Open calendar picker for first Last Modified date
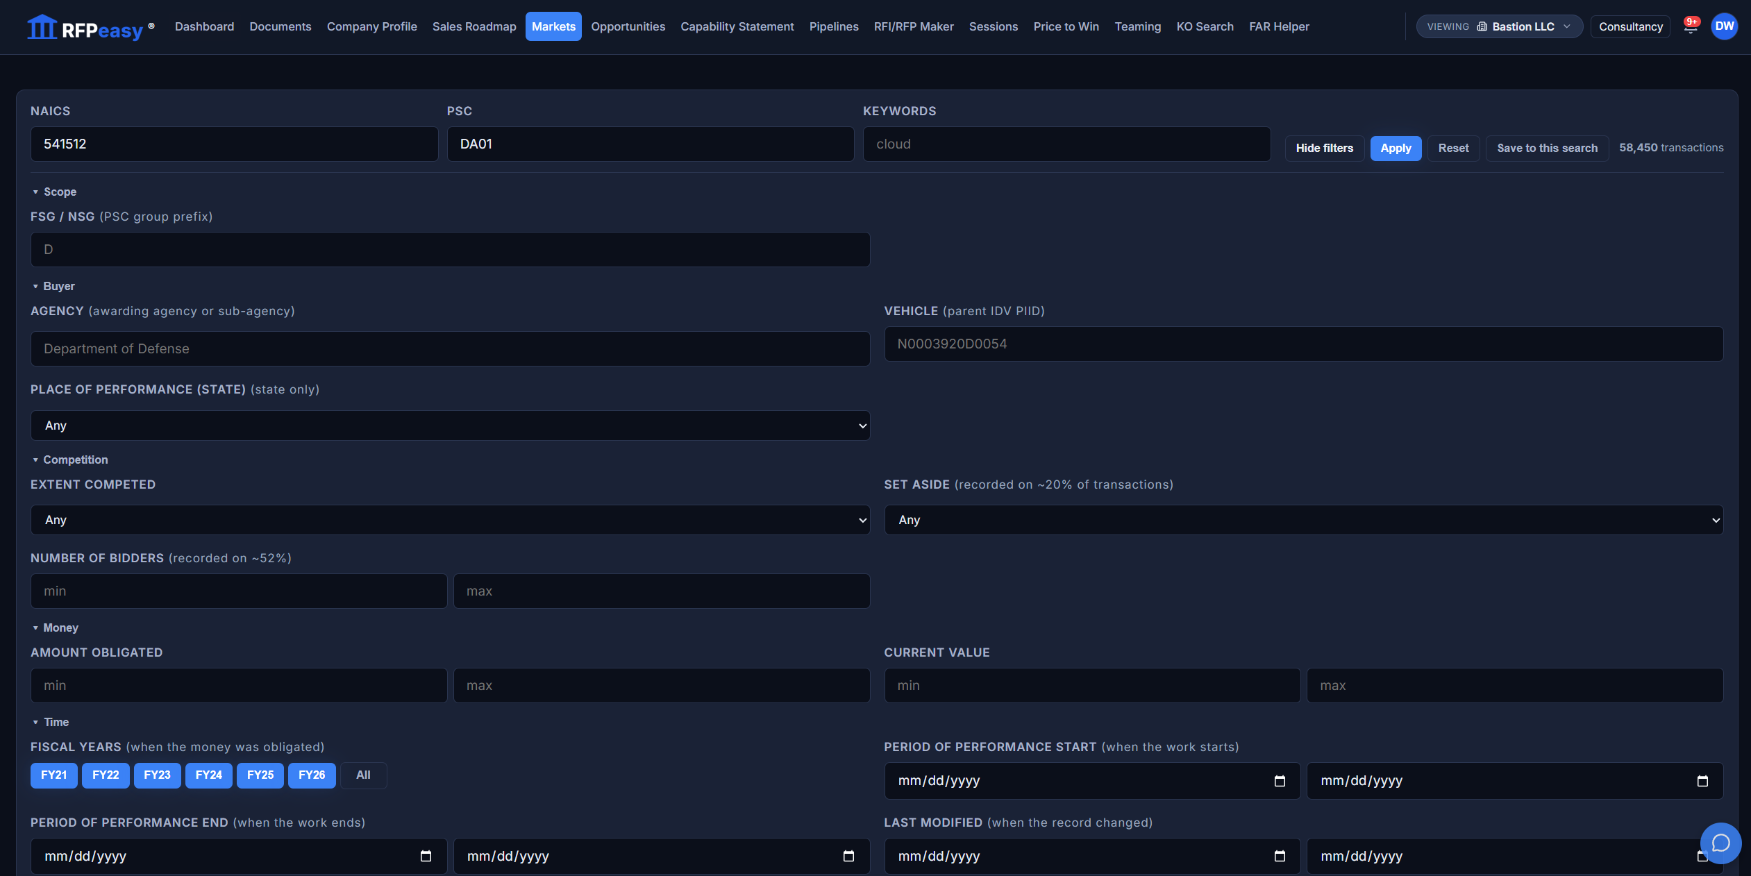 [1280, 856]
